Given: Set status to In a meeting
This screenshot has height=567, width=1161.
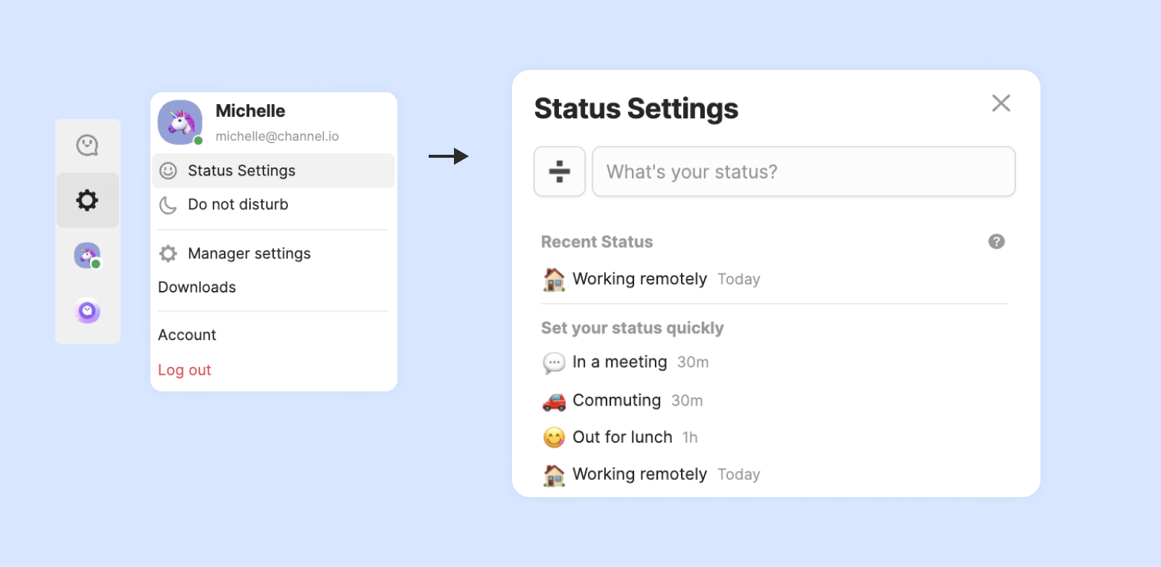Looking at the screenshot, I should pyautogui.click(x=619, y=362).
